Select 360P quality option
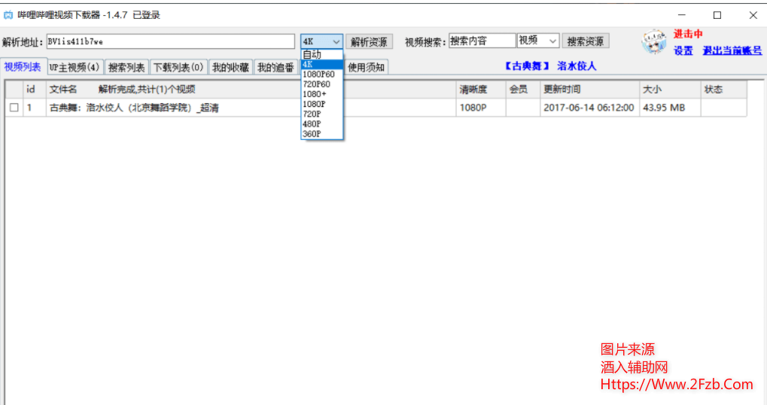Viewport: 767px width, 405px height. pos(312,134)
